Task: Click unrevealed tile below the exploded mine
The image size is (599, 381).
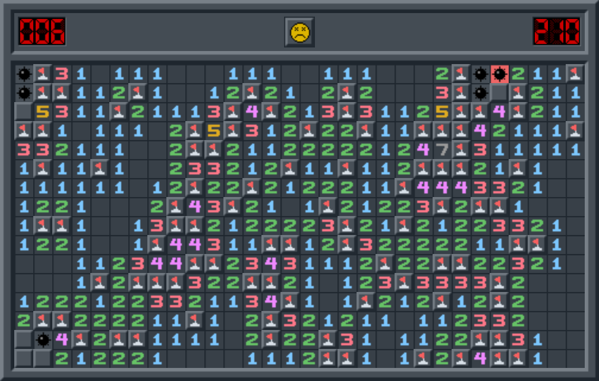Action: (x=499, y=93)
